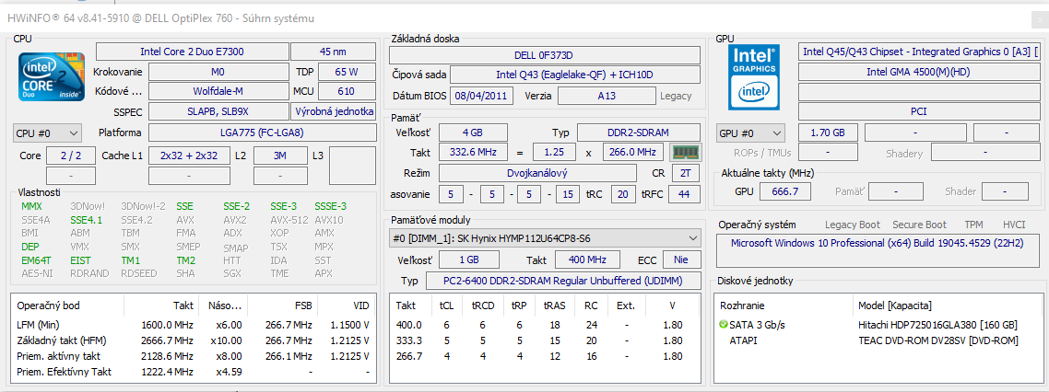Click the DELL 0F373D motherboard field
Viewport: 1049px width, 392px height.
coord(543,55)
